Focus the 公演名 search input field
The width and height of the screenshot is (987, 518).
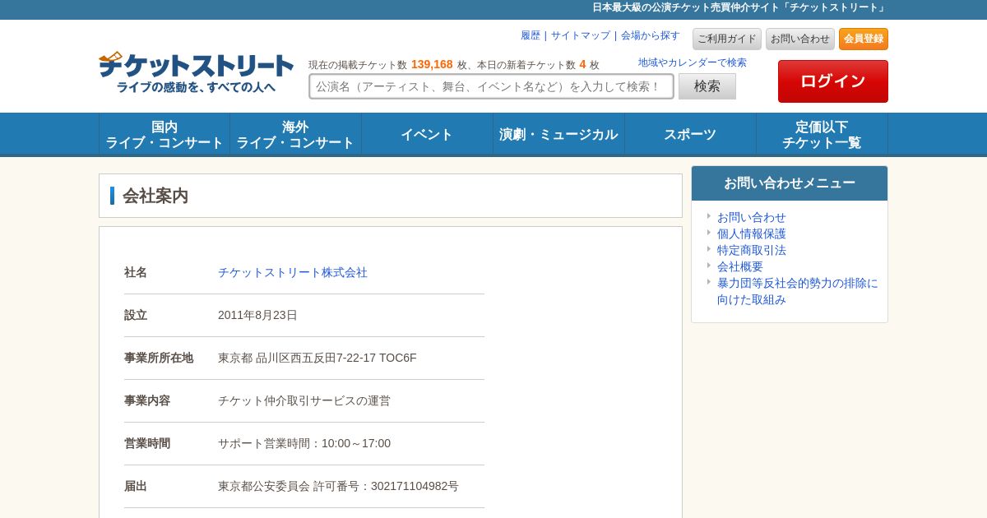[x=491, y=86]
